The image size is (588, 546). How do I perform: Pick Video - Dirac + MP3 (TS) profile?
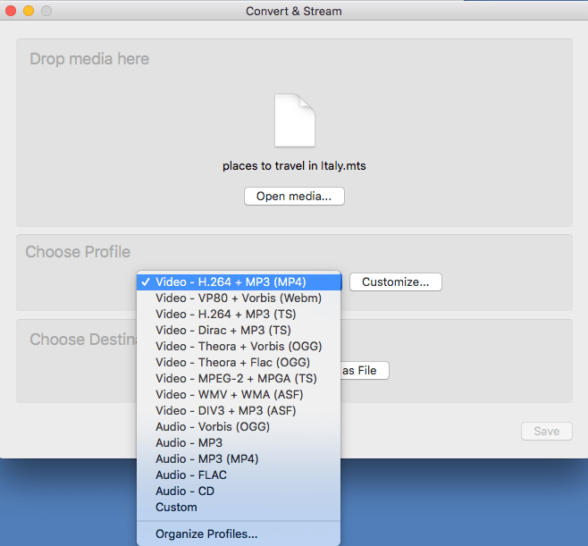click(x=239, y=331)
